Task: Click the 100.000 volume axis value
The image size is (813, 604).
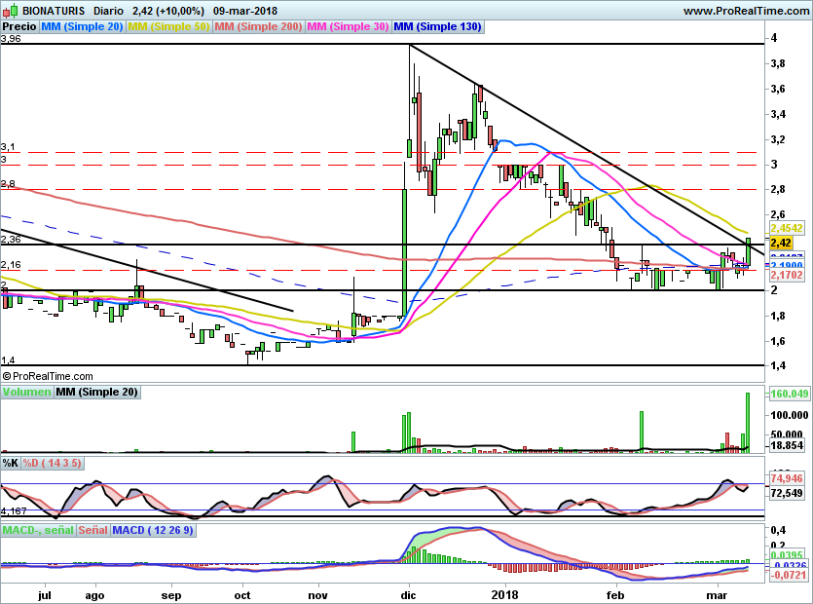Action: [790, 415]
